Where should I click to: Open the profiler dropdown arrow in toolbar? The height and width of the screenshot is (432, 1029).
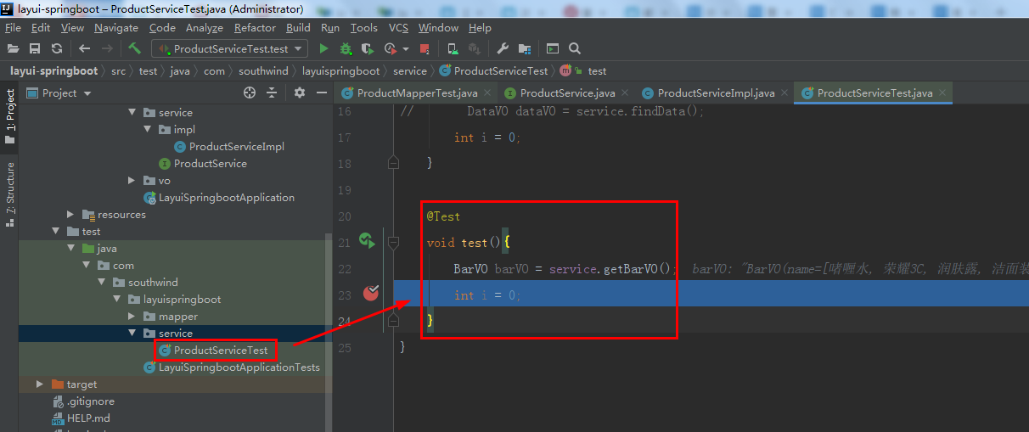pos(406,48)
